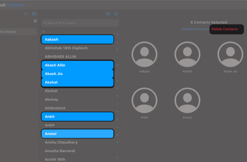Click Akshat's avatar in selected contacts
The image size is (247, 162).
[187, 54]
